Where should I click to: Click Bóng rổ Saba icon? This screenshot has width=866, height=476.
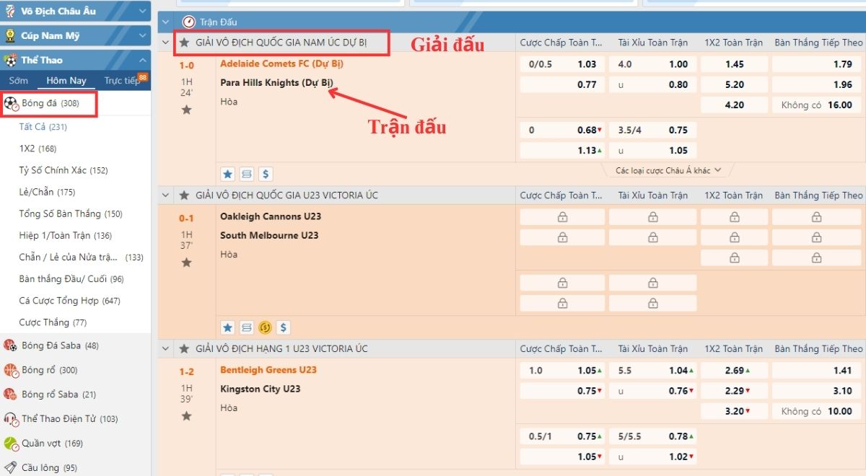pos(11,395)
